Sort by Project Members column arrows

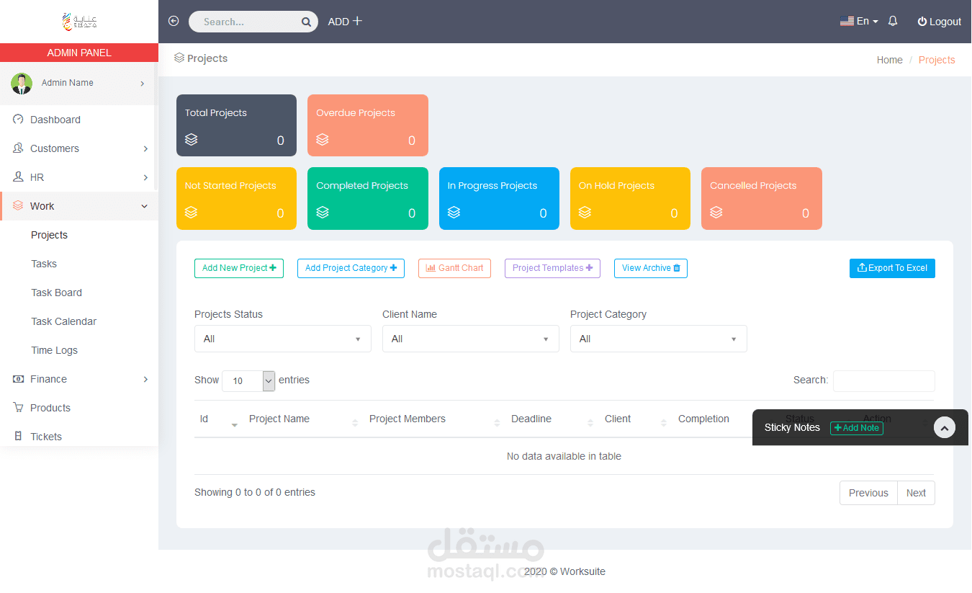[x=497, y=423]
